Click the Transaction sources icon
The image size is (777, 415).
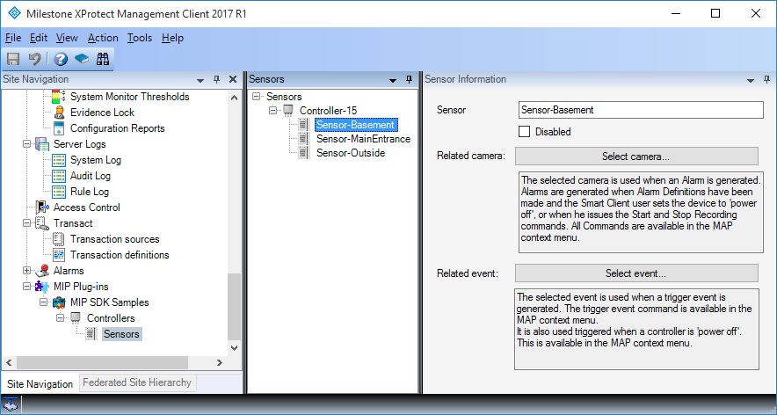[x=59, y=239]
